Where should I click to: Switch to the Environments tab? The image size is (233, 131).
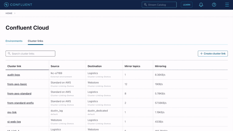coord(14,41)
